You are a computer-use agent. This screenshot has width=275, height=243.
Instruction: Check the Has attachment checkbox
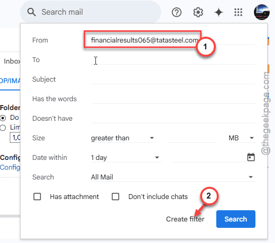pos(37,197)
